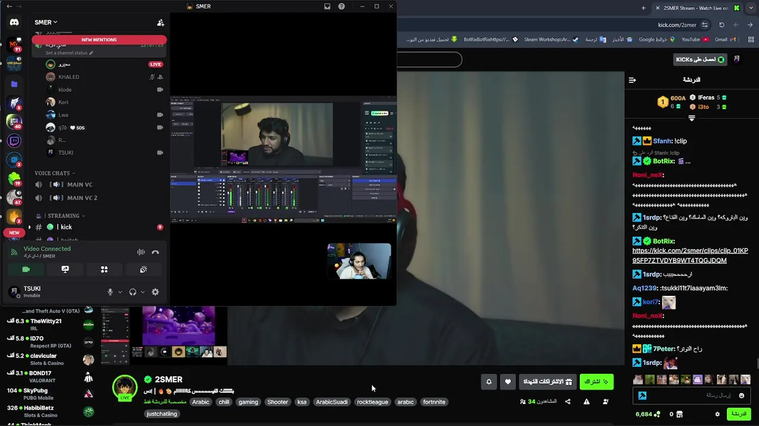Open a new browser tab
The width and height of the screenshot is (759, 426).
click(x=643, y=8)
